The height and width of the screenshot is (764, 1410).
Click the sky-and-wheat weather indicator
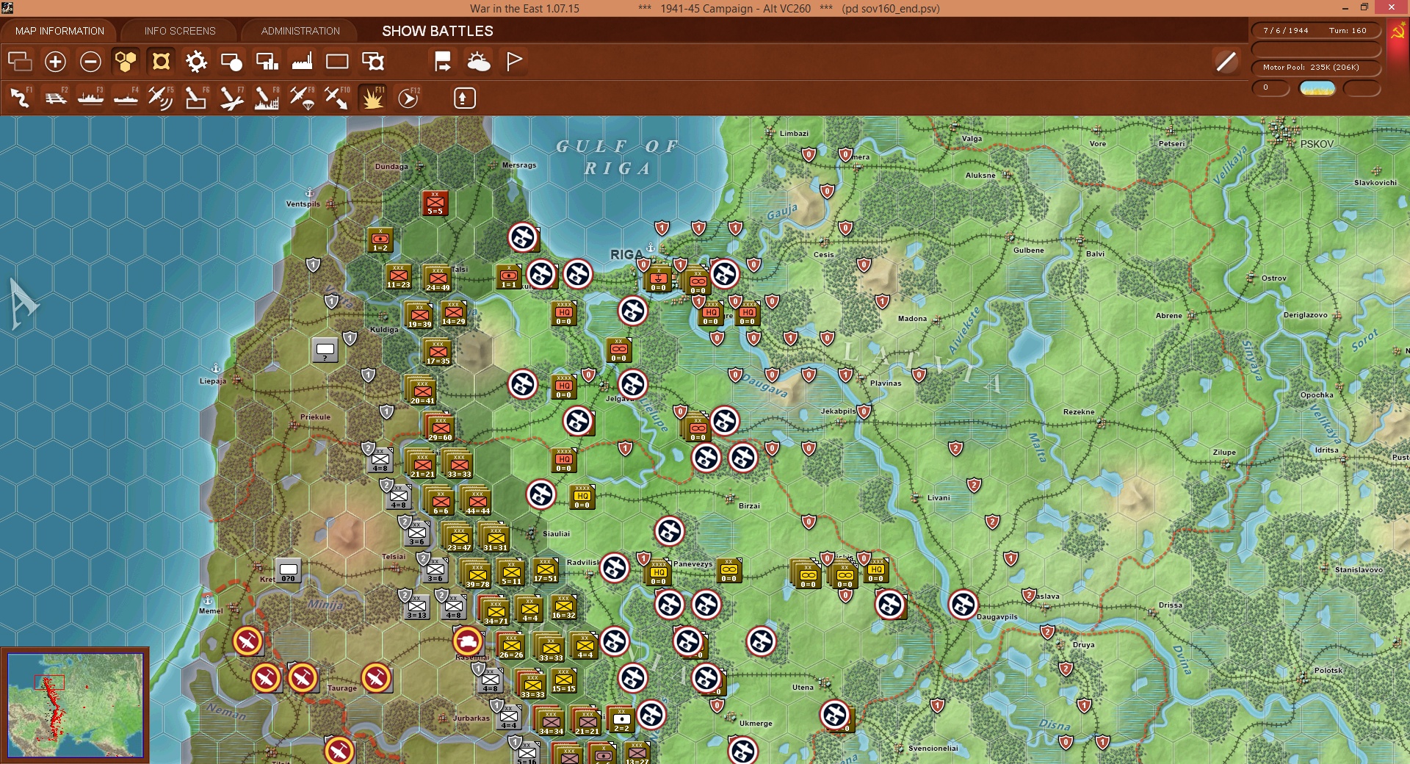pyautogui.click(x=1317, y=88)
